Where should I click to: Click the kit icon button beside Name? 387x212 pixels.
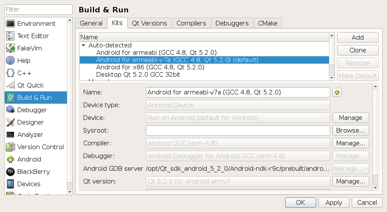337,93
